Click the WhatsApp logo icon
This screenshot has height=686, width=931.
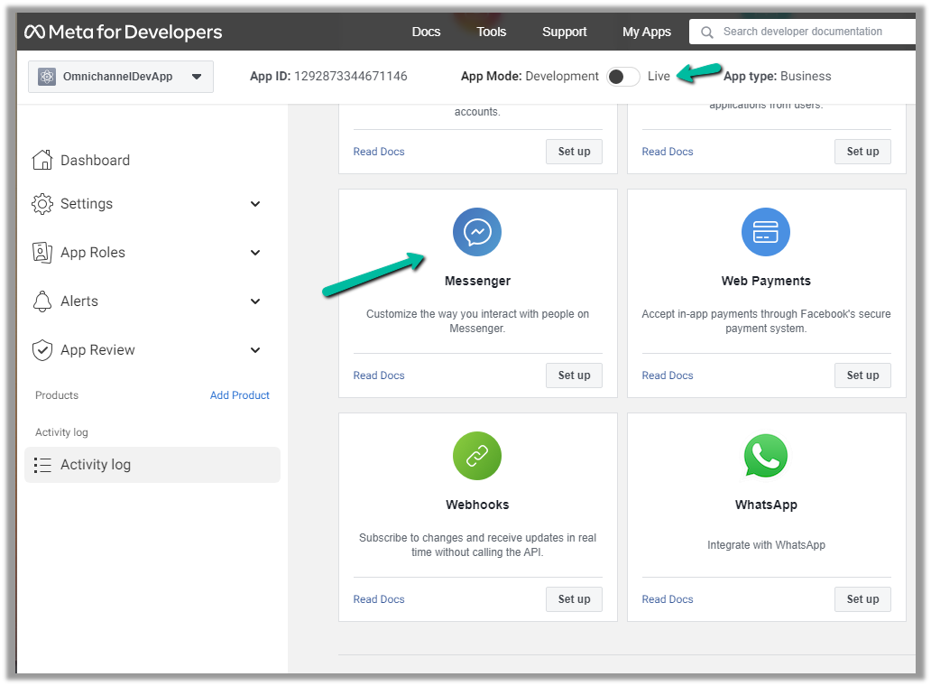tap(766, 457)
